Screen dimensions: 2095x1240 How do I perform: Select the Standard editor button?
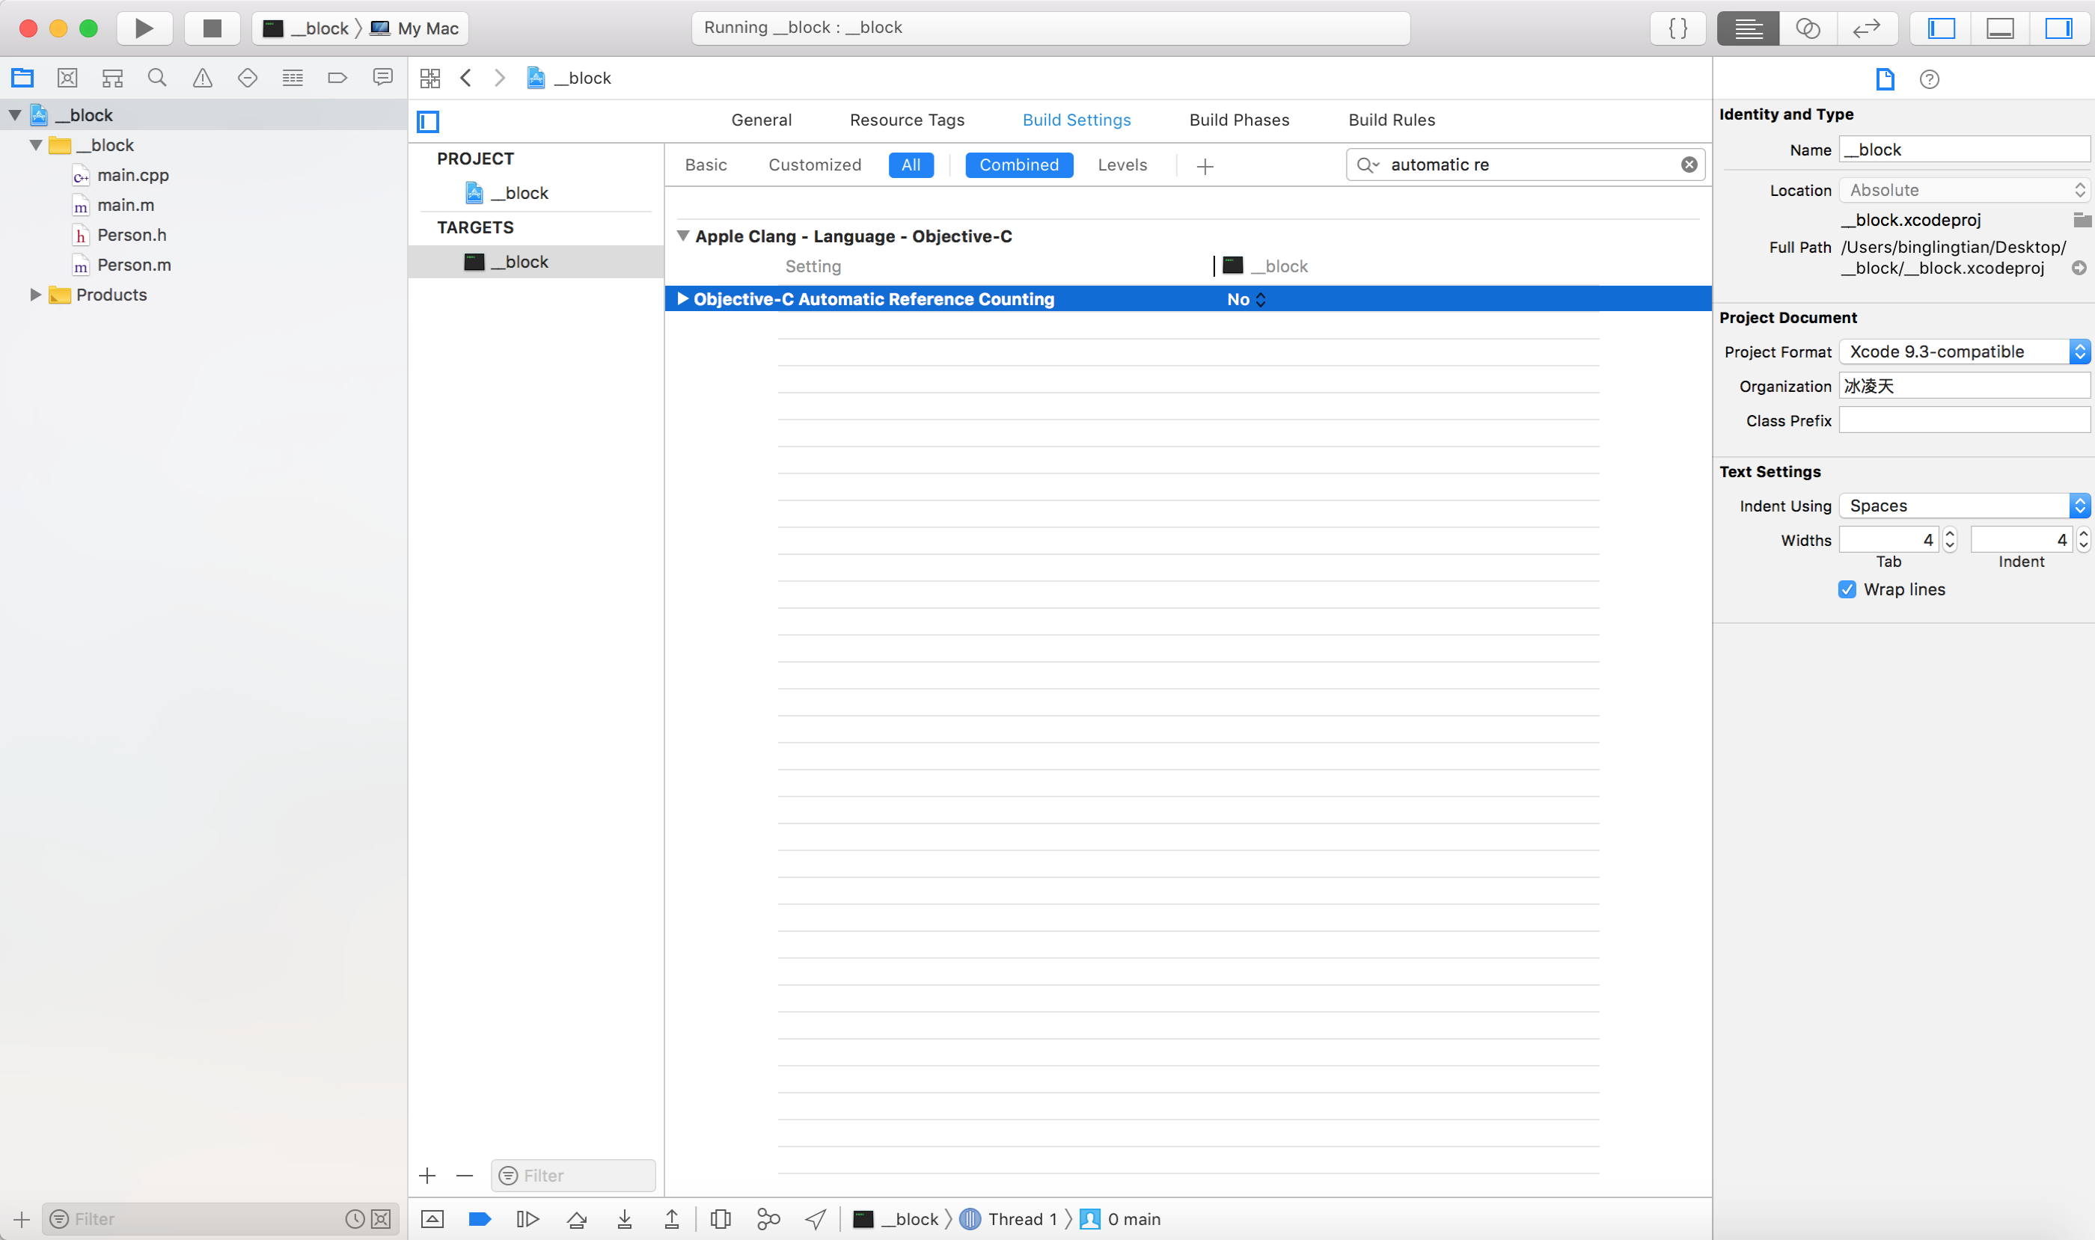1748,28
